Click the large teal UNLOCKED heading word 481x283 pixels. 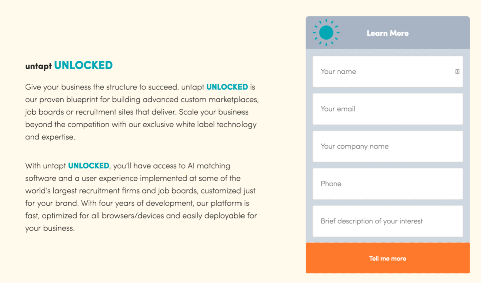(83, 65)
